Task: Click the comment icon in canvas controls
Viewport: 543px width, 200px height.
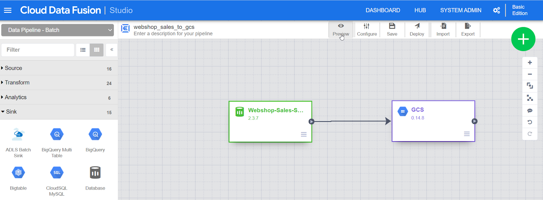Action: point(530,110)
